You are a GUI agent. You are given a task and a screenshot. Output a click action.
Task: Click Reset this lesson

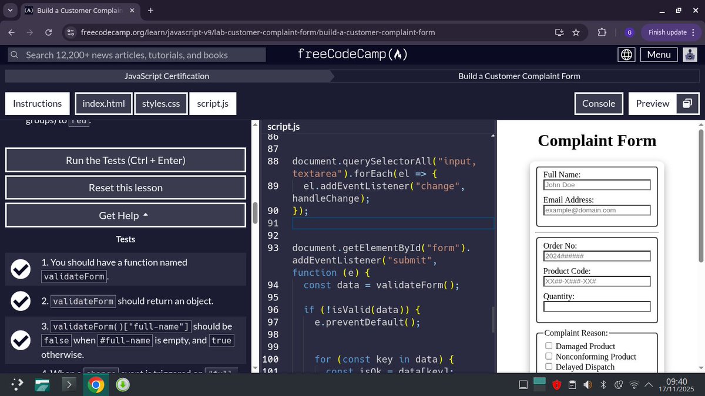click(126, 188)
